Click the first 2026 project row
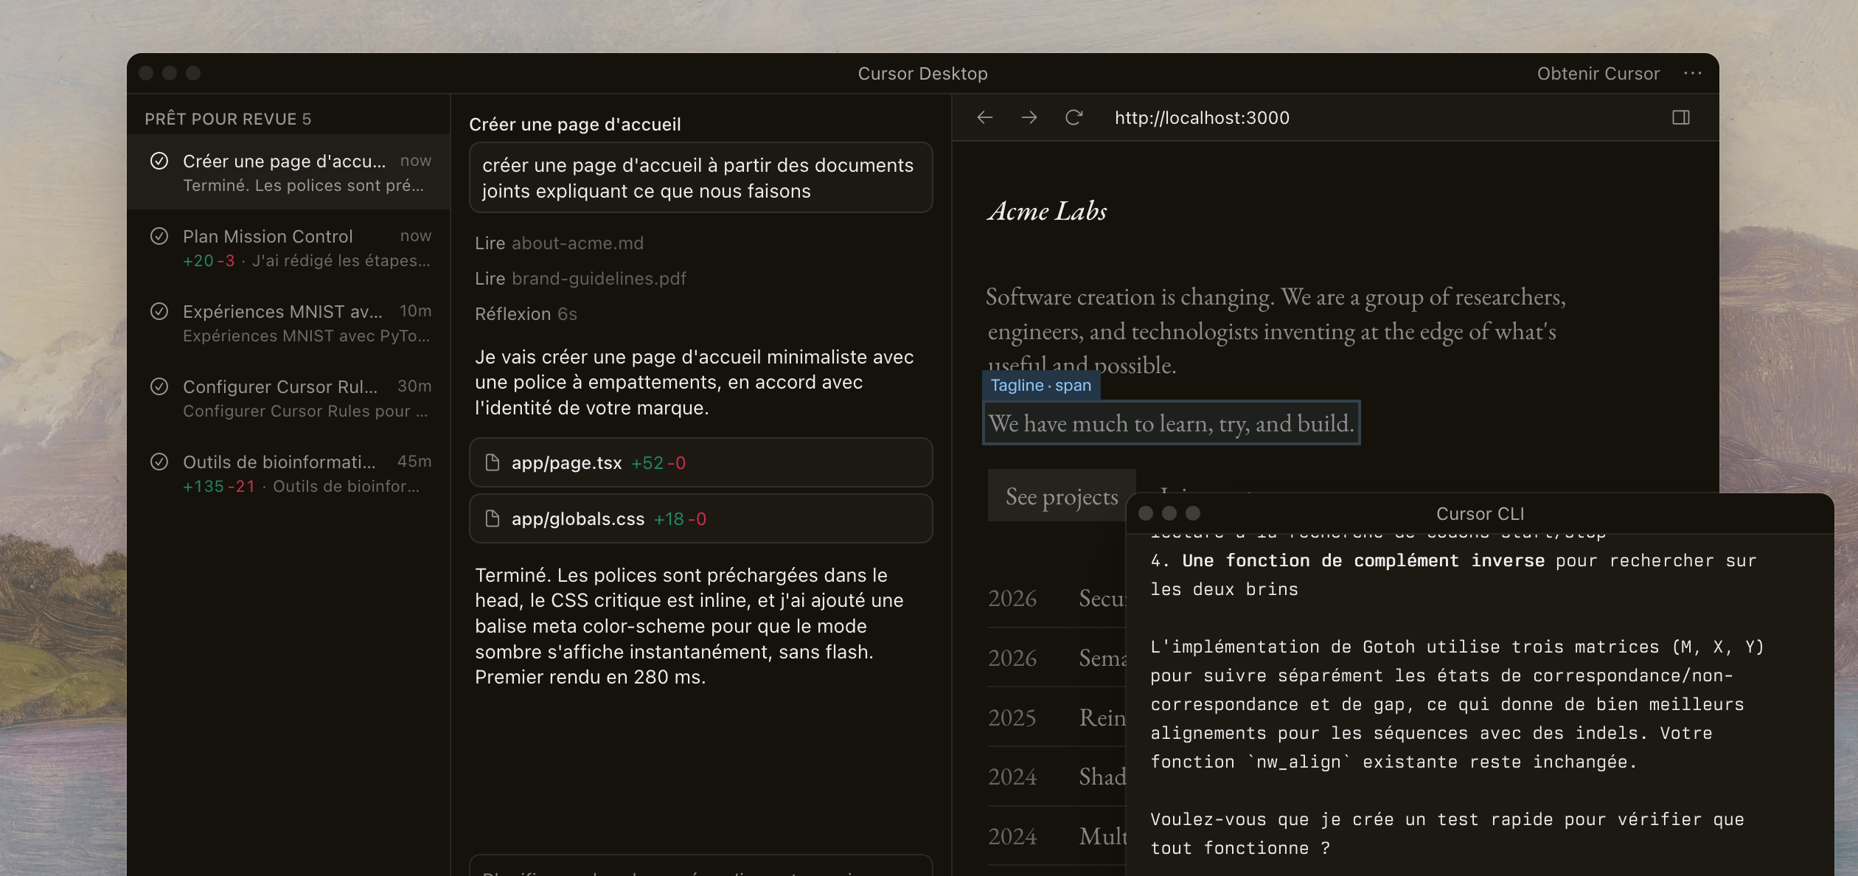 pyautogui.click(x=1057, y=598)
